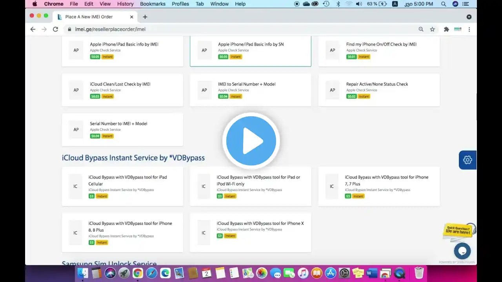
Task: Bookmark this page with the star icon
Action: 432,29
